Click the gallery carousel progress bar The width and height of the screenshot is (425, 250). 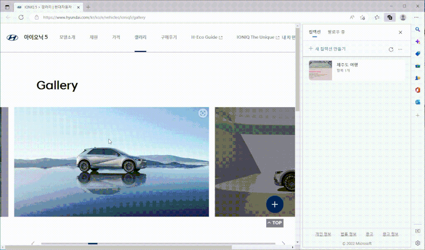click(x=158, y=244)
